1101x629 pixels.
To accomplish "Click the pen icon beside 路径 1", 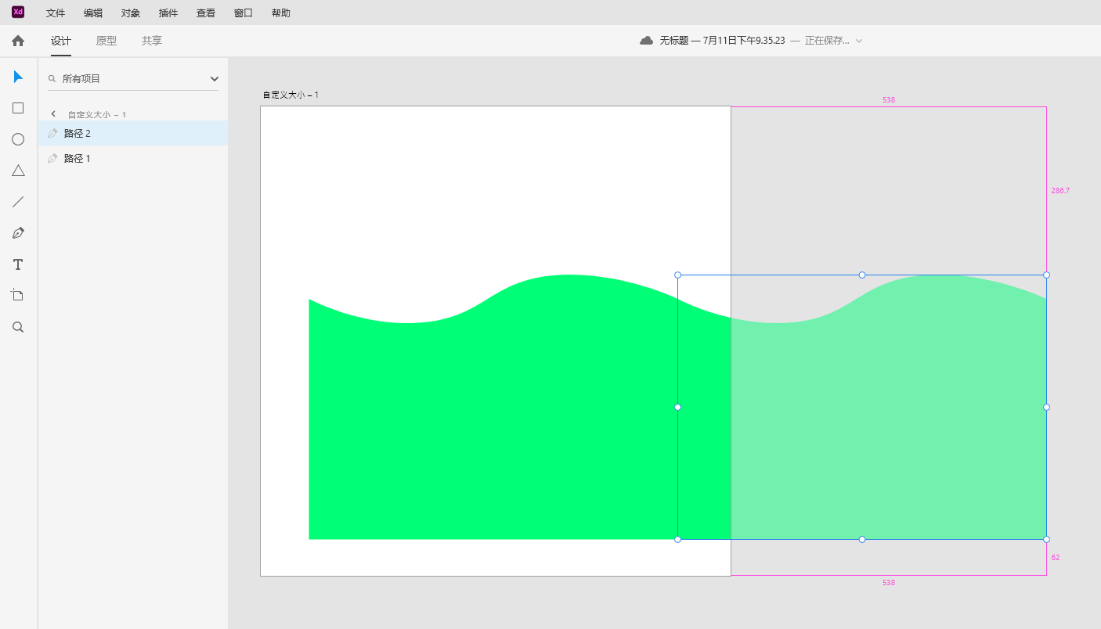I will 52,158.
